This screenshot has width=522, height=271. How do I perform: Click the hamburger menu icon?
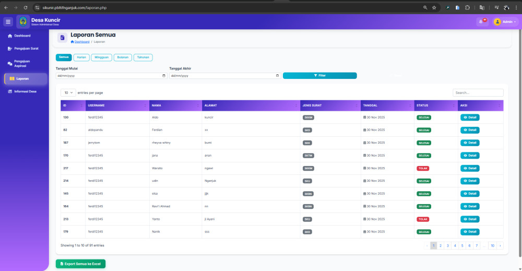point(8,22)
